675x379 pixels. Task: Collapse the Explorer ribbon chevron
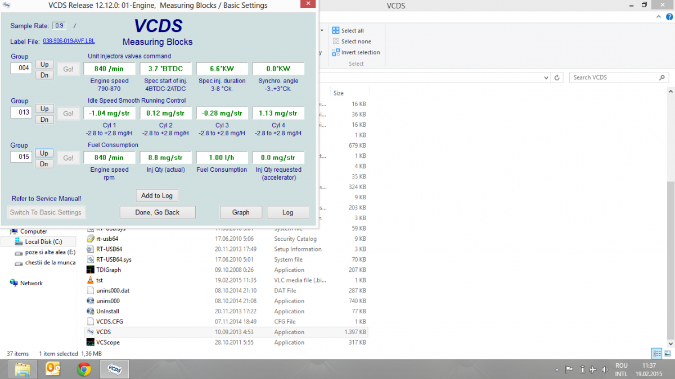click(x=659, y=17)
